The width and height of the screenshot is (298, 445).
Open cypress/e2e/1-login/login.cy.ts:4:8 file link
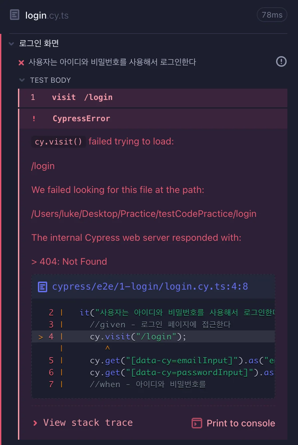[150, 287]
